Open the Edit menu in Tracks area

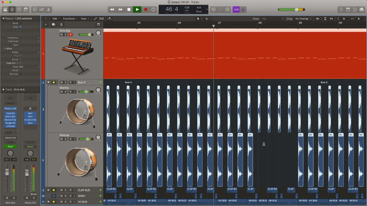tap(56, 19)
